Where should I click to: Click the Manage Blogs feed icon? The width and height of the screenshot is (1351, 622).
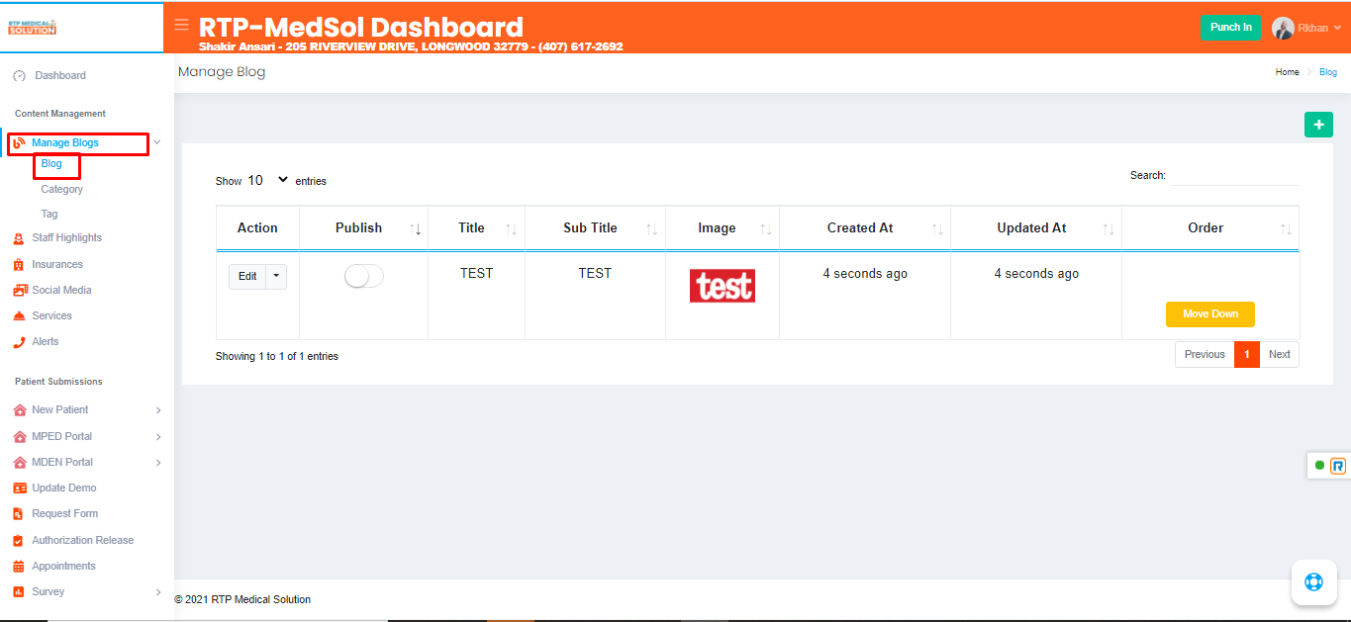[x=19, y=143]
